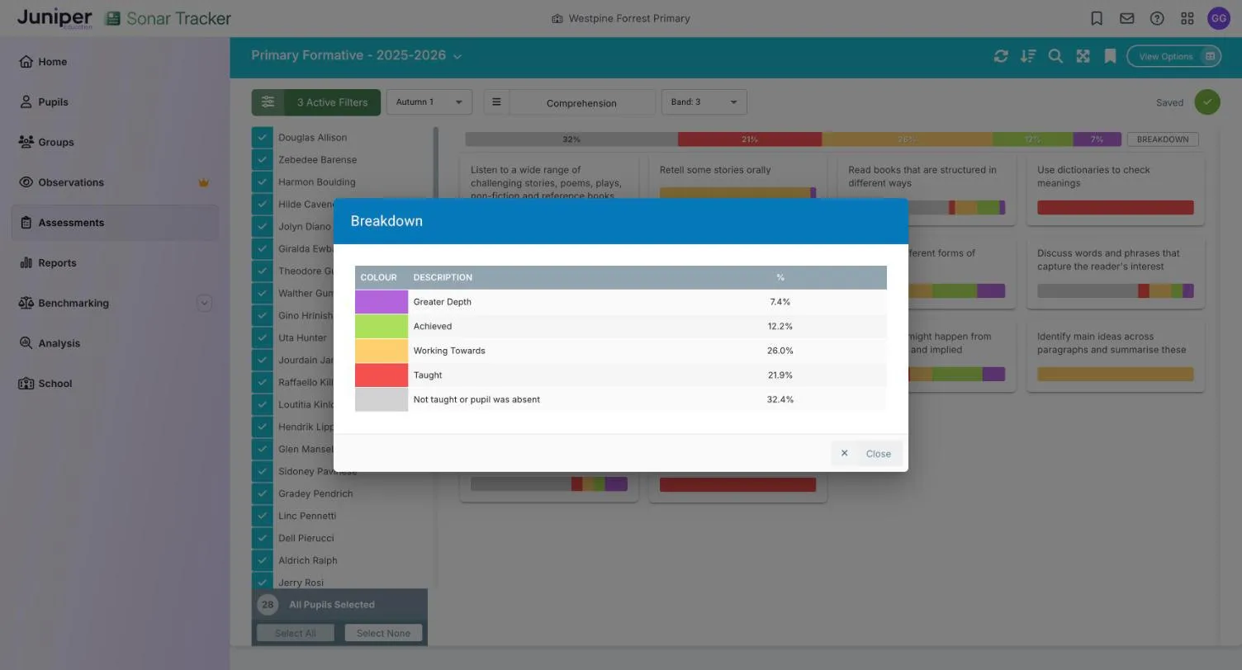Click the filter sliders icon
Image resolution: width=1242 pixels, height=670 pixels.
(268, 102)
